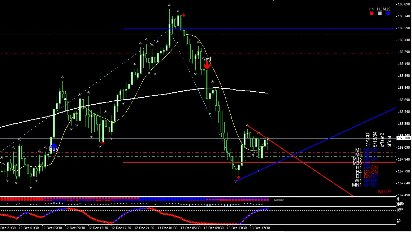Click the '12 Dec 09:30' time axis label
The width and height of the screenshot is (412, 232).
(x=75, y=228)
